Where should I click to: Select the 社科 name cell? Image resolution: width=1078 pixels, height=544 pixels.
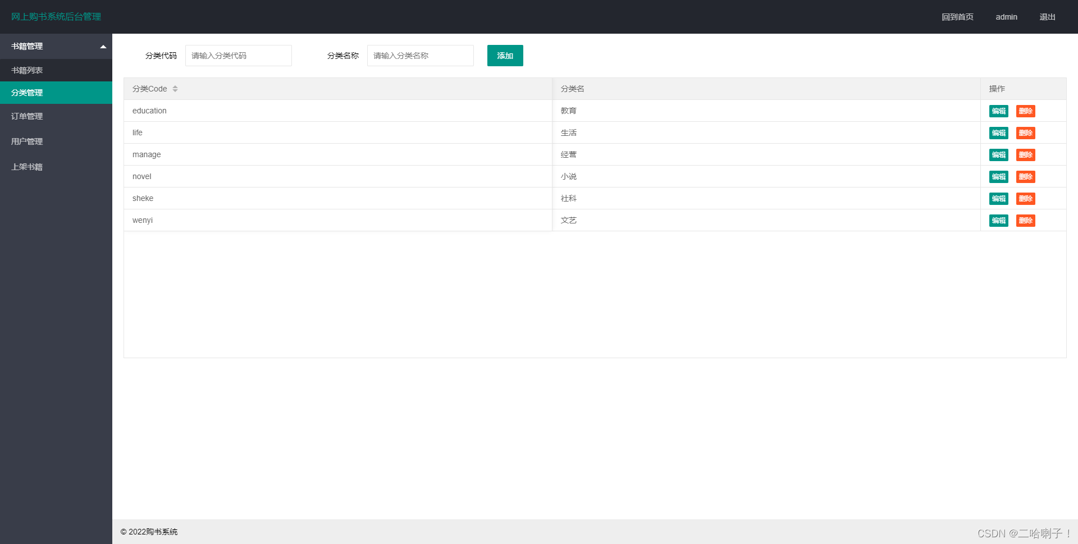tap(766, 198)
